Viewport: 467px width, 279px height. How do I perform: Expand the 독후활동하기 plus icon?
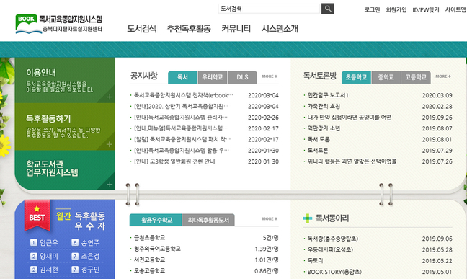(x=110, y=144)
